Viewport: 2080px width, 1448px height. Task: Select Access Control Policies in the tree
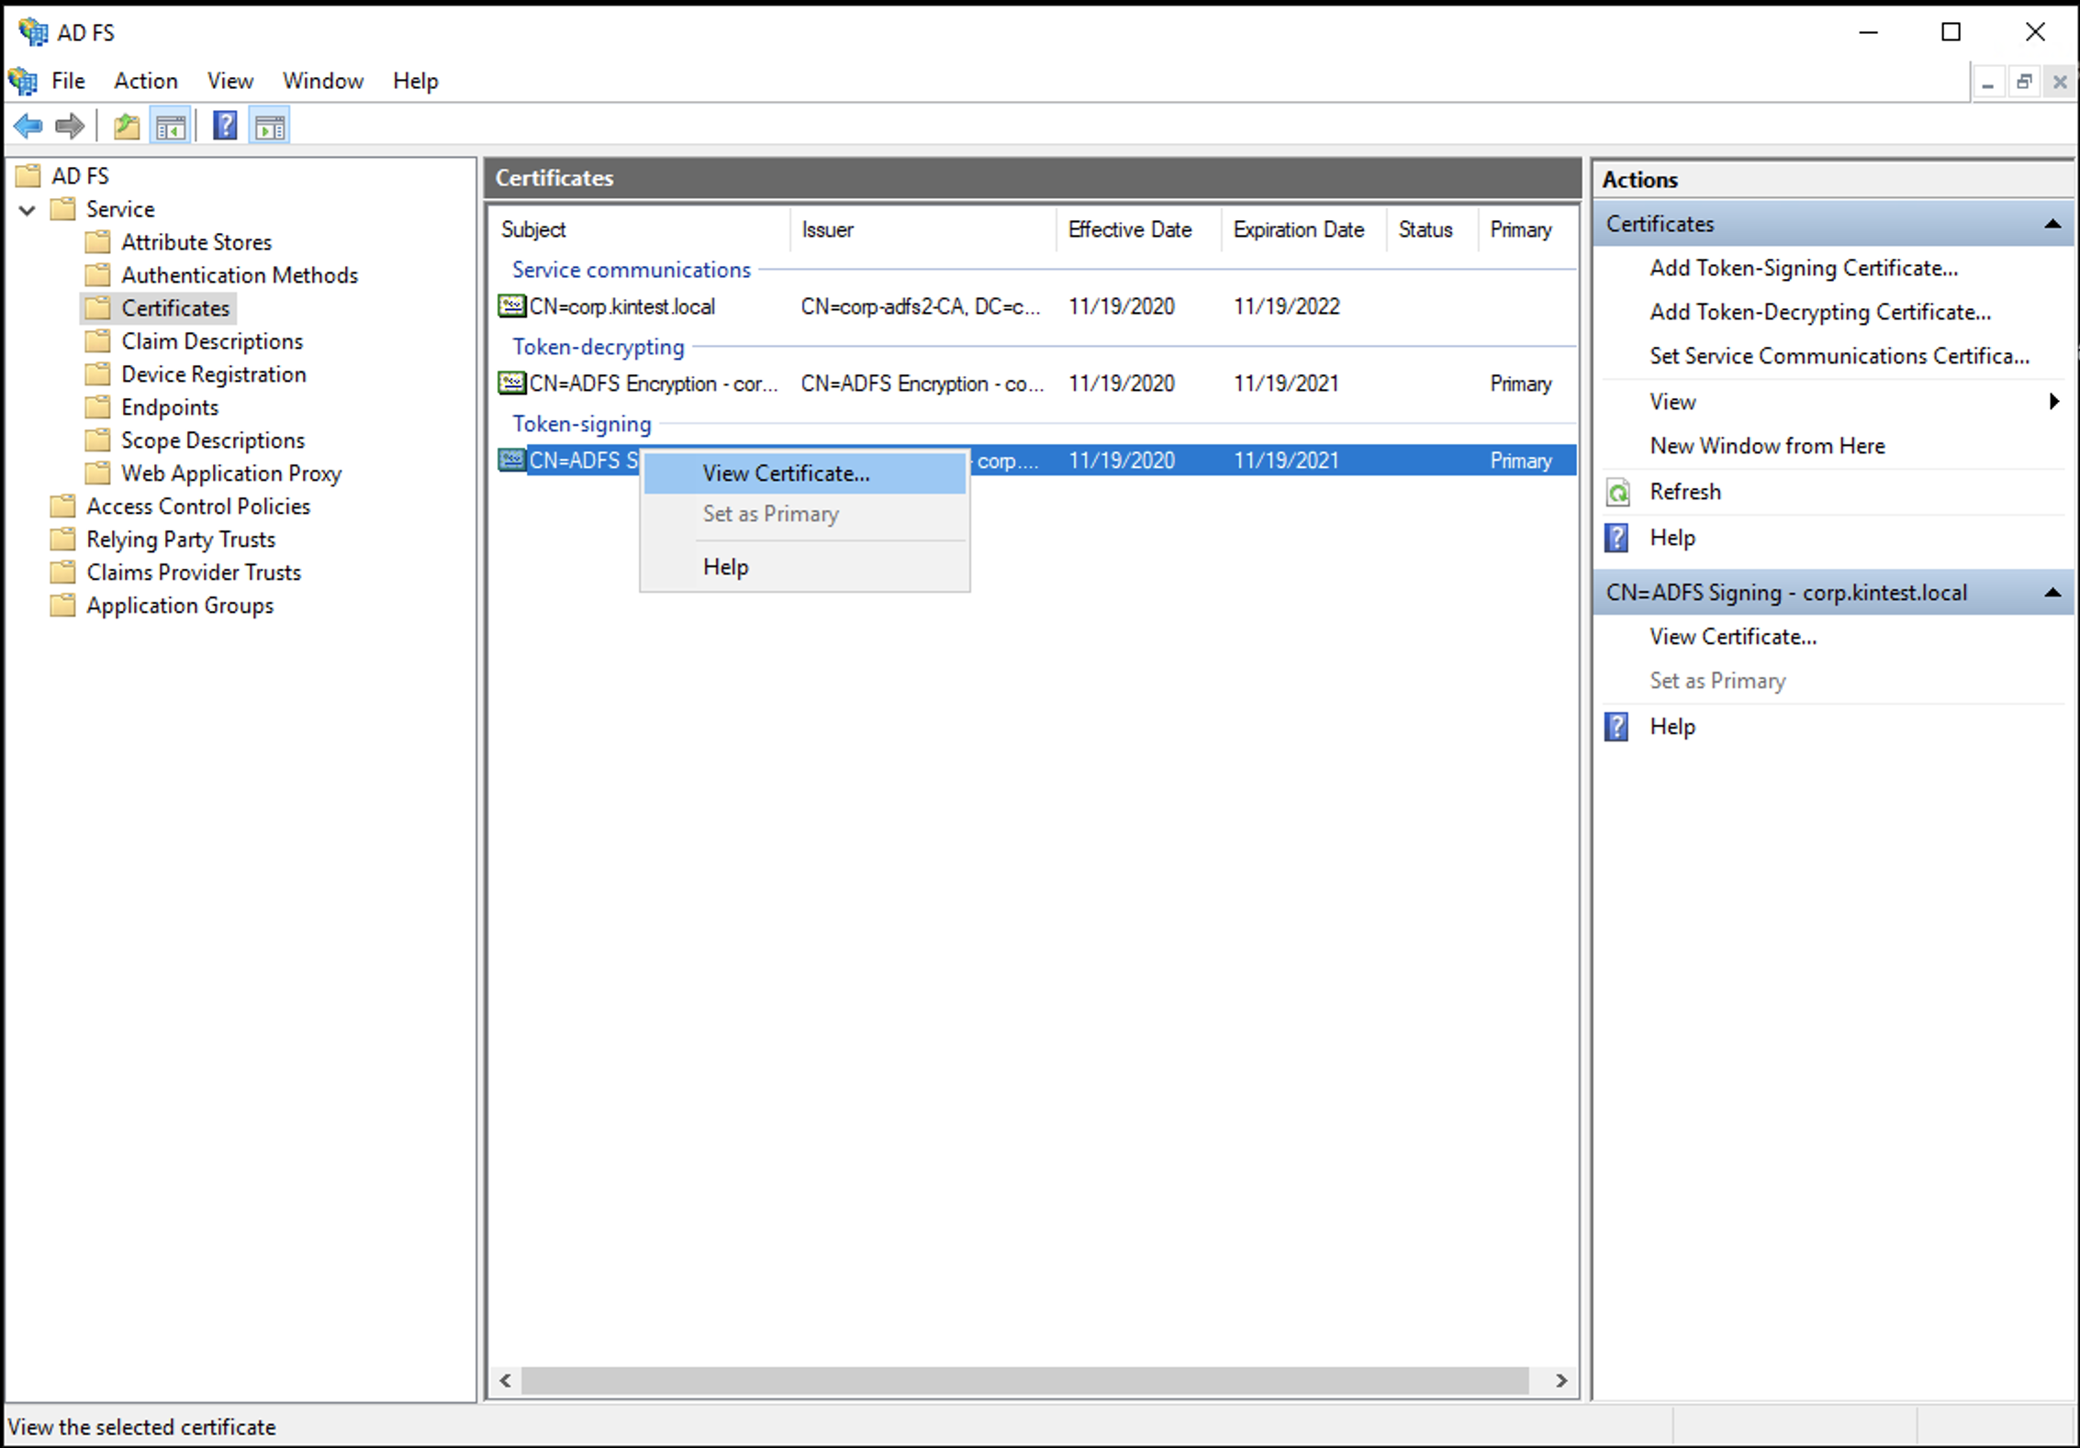198,507
